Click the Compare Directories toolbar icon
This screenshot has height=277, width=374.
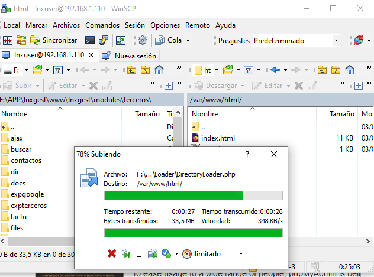[8, 40]
